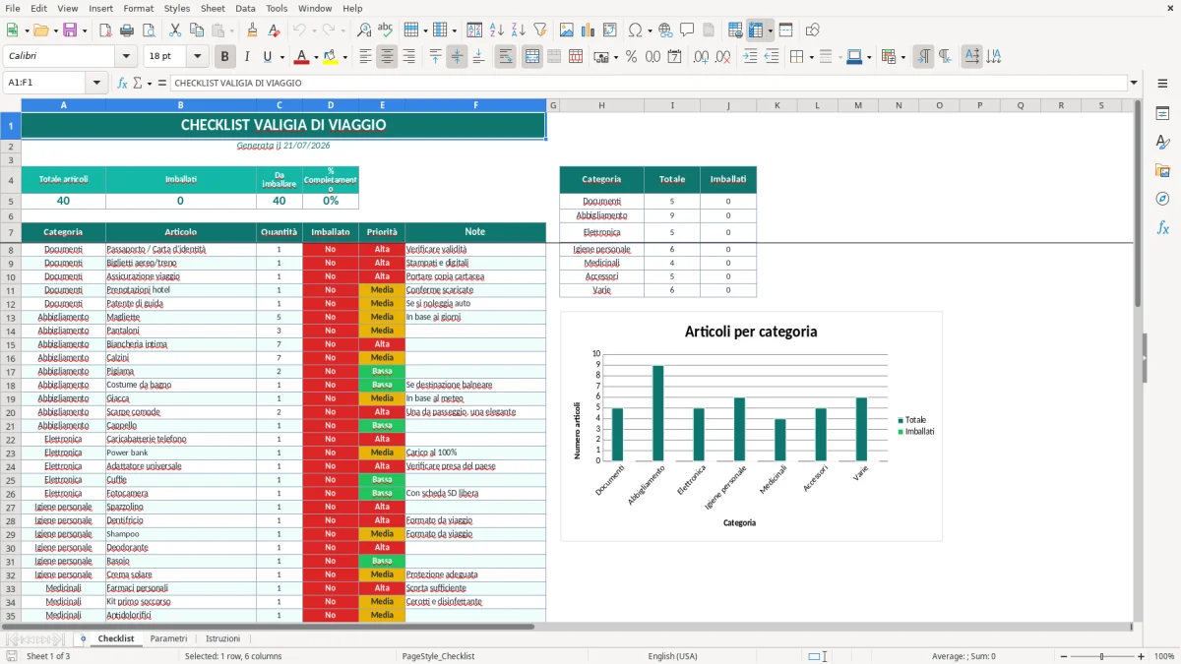The image size is (1181, 664).
Task: Switch to the Istruzioni sheet tab
Action: tap(222, 638)
